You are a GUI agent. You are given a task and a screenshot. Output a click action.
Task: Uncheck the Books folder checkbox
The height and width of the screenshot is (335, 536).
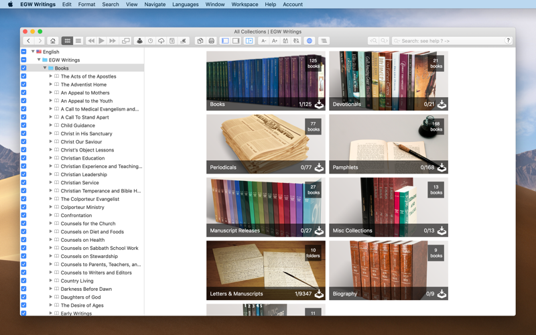23,68
